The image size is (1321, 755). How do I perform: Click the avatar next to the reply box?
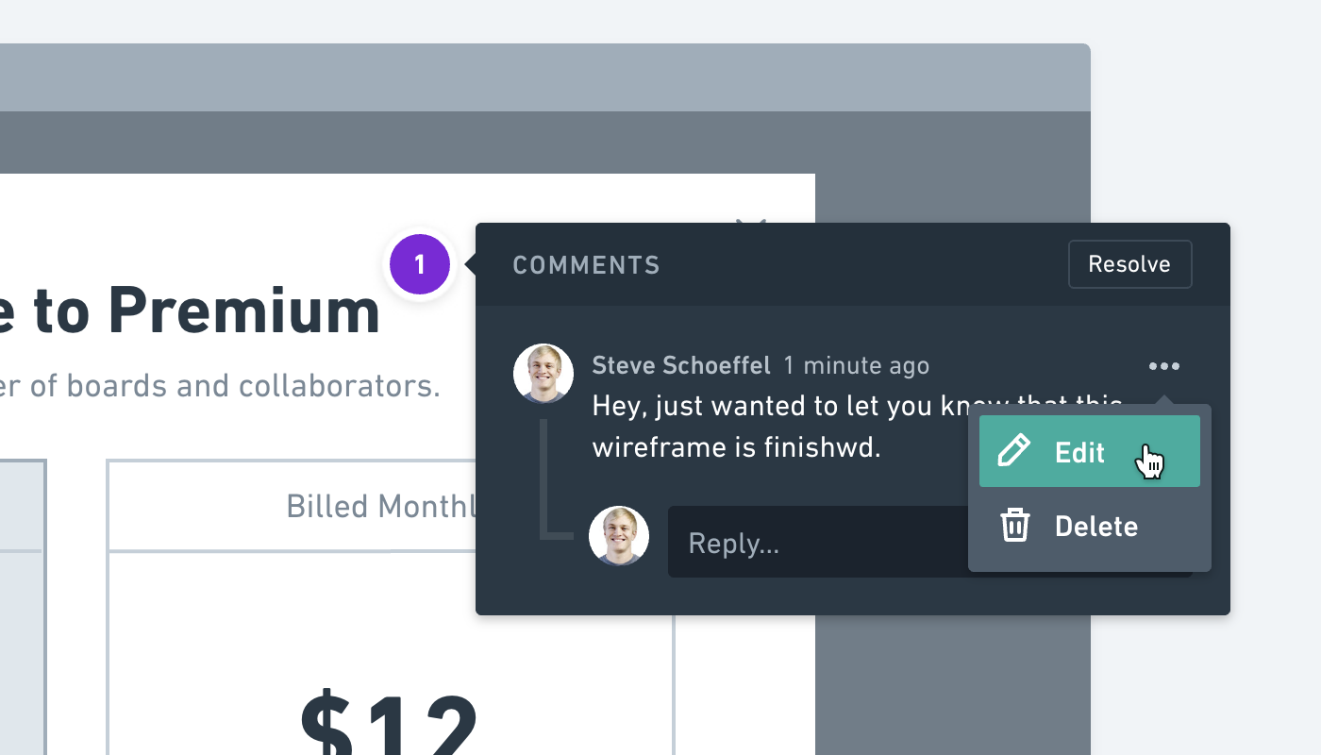tap(618, 535)
